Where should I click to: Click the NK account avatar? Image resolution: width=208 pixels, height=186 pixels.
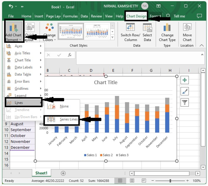(x=145, y=6)
